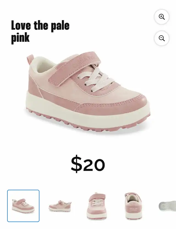Click the pink heel pull tab of the shoe
Viewport: 176px width, 229px height.
point(30,60)
